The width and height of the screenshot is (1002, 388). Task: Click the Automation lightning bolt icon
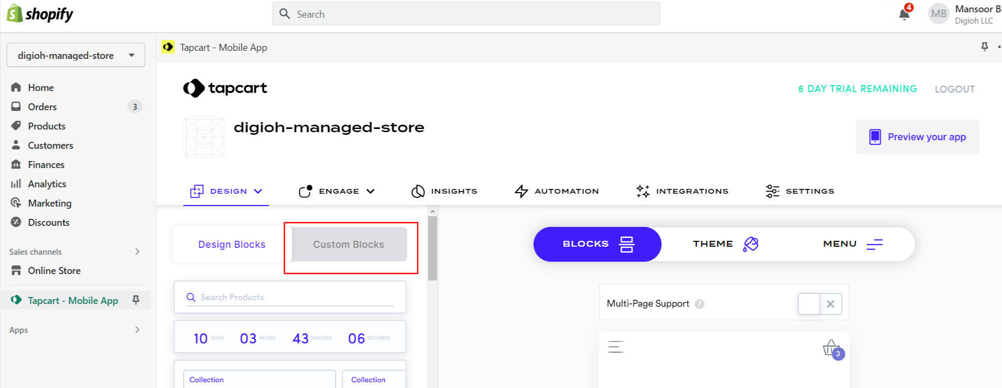pyautogui.click(x=521, y=191)
